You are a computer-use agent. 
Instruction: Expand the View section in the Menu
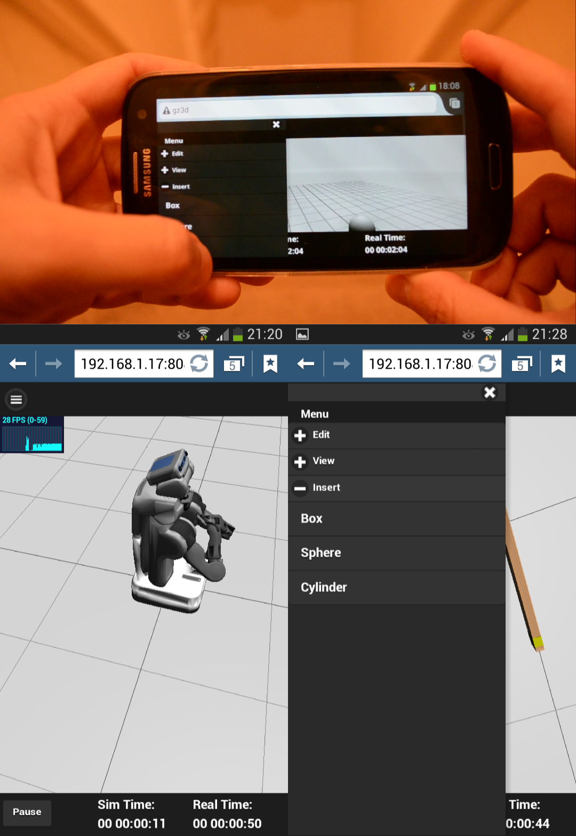(323, 461)
